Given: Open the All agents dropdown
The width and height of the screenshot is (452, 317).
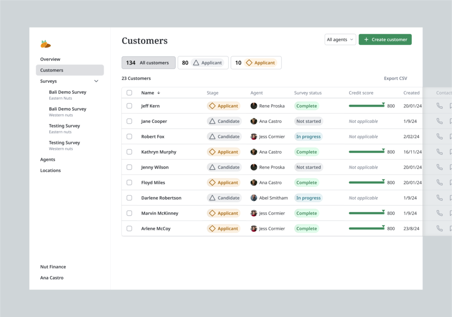Looking at the screenshot, I should [340, 40].
